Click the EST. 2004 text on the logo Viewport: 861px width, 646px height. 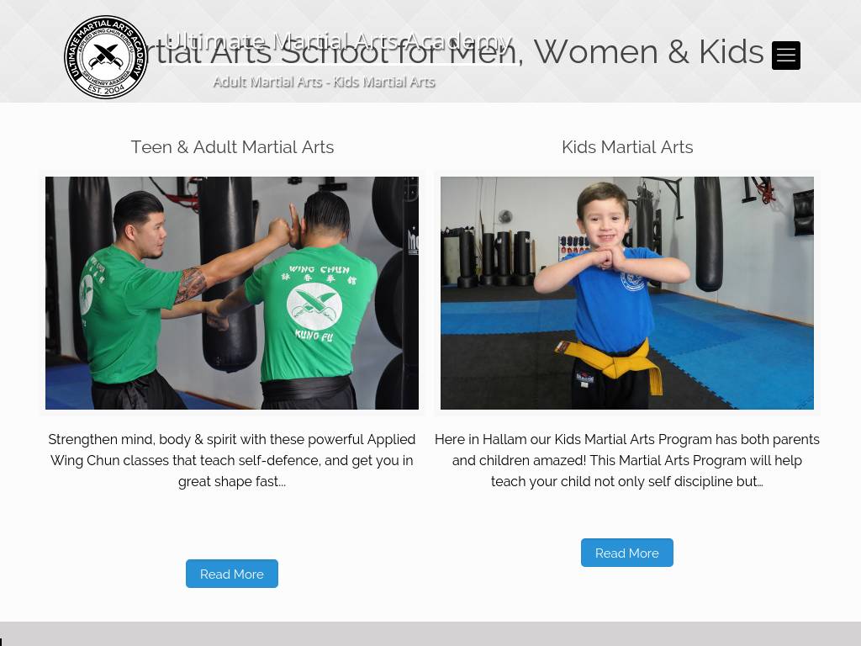tap(107, 89)
